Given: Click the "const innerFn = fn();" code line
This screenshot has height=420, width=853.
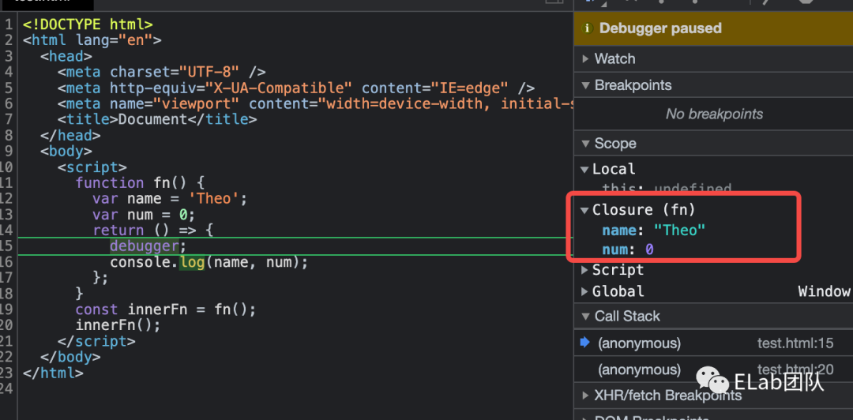Looking at the screenshot, I should (165, 309).
